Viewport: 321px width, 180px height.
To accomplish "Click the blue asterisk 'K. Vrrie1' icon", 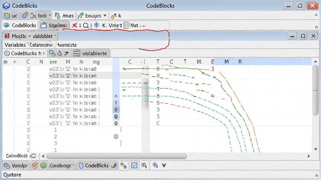I will (97, 25).
